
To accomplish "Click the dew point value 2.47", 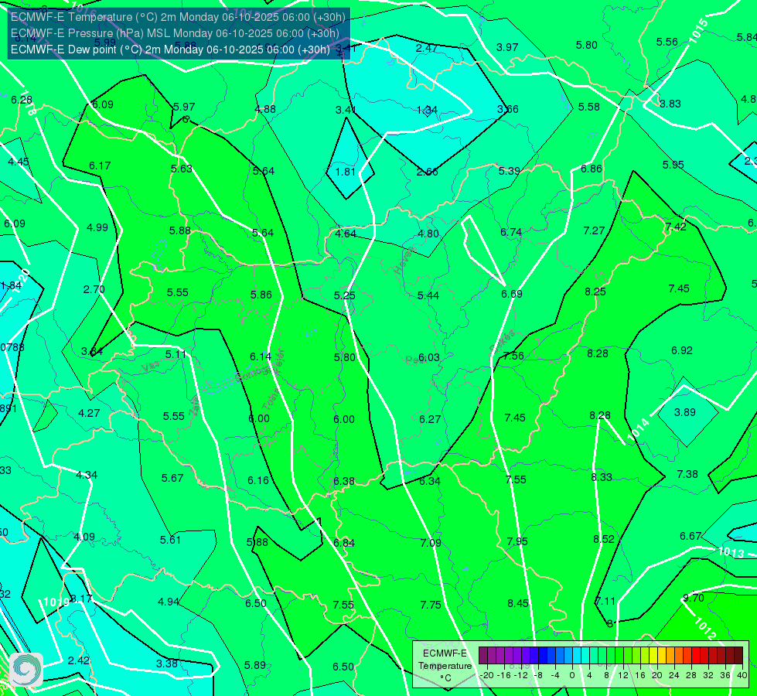I will (x=427, y=48).
